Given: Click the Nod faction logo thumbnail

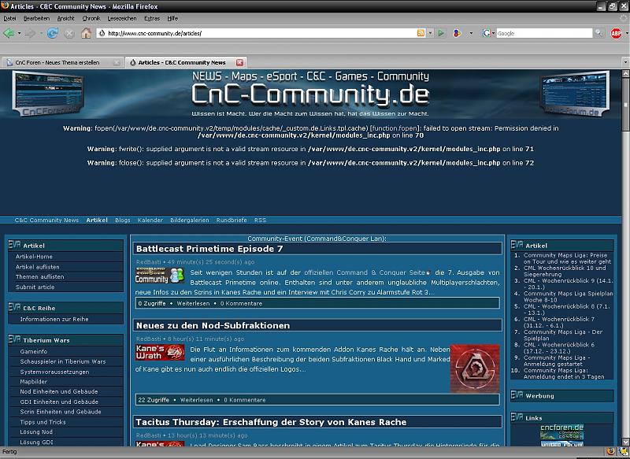Looking at the screenshot, I should coord(475,368).
